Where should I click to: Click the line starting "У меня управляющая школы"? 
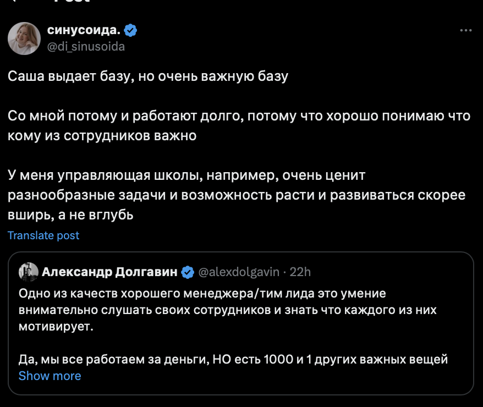187,176
